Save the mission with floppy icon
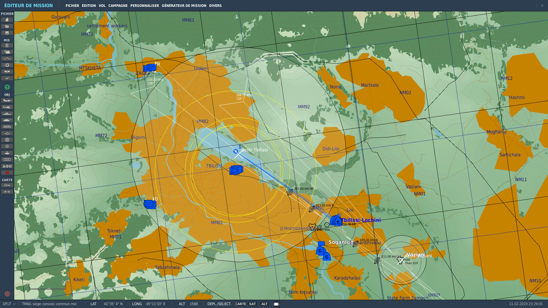The height and width of the screenshot is (308, 548). pos(7,33)
